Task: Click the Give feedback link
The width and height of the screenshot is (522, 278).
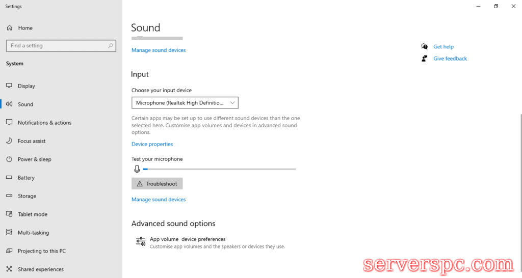Action: [x=450, y=59]
